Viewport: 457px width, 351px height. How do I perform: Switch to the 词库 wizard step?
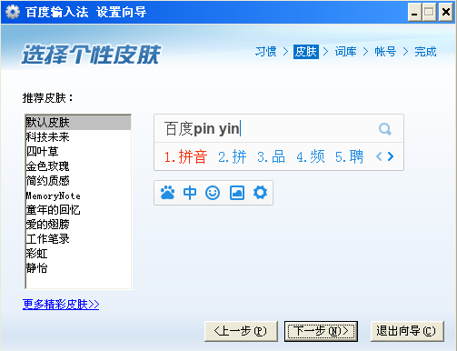(x=345, y=52)
